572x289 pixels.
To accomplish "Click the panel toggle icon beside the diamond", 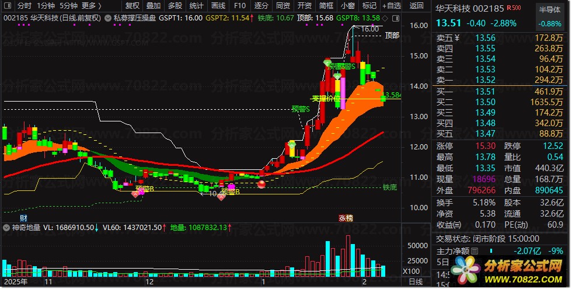I will coord(396,18).
